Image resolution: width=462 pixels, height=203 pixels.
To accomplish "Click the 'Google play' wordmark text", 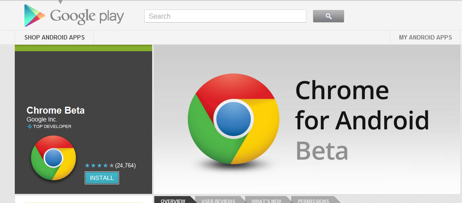I will (x=87, y=16).
